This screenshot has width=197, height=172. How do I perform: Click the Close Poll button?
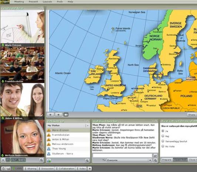(x=192, y=160)
